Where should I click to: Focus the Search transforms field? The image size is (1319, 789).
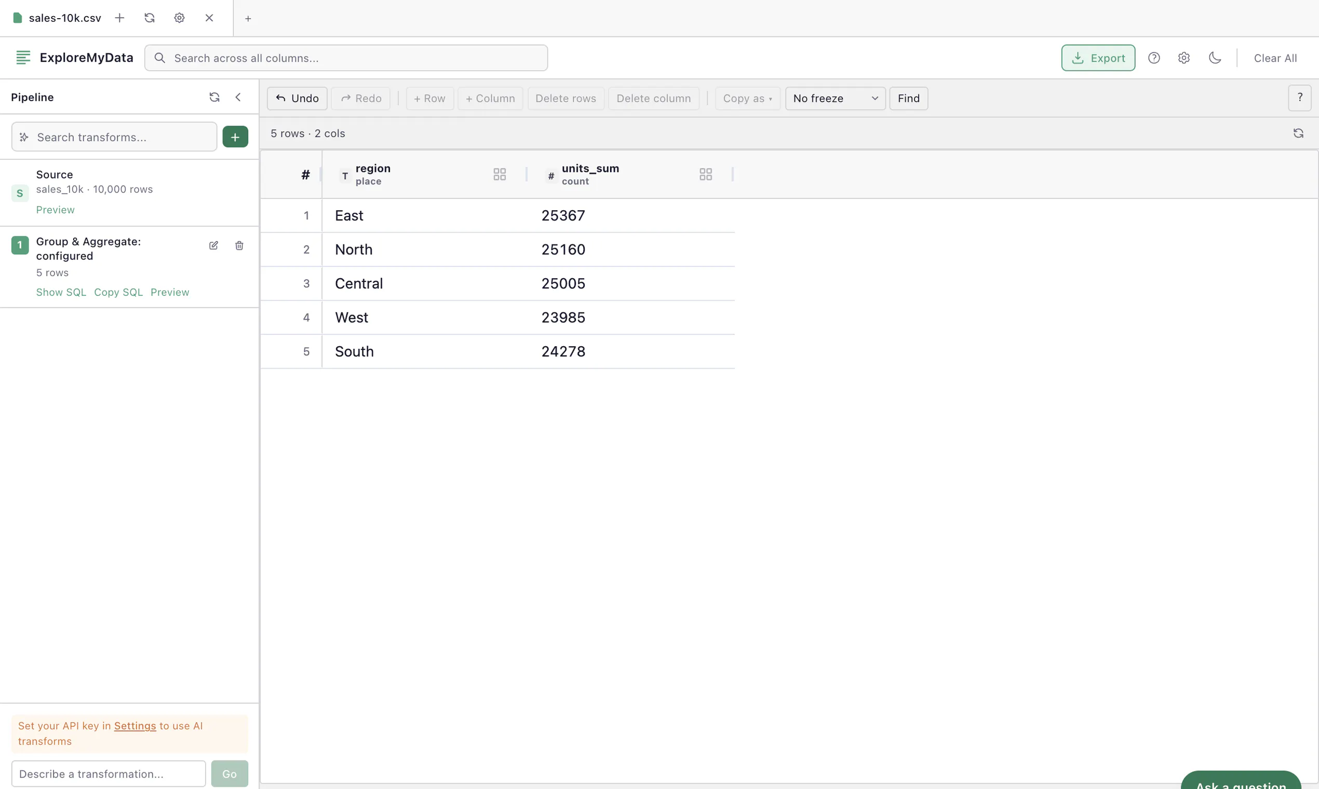114,137
